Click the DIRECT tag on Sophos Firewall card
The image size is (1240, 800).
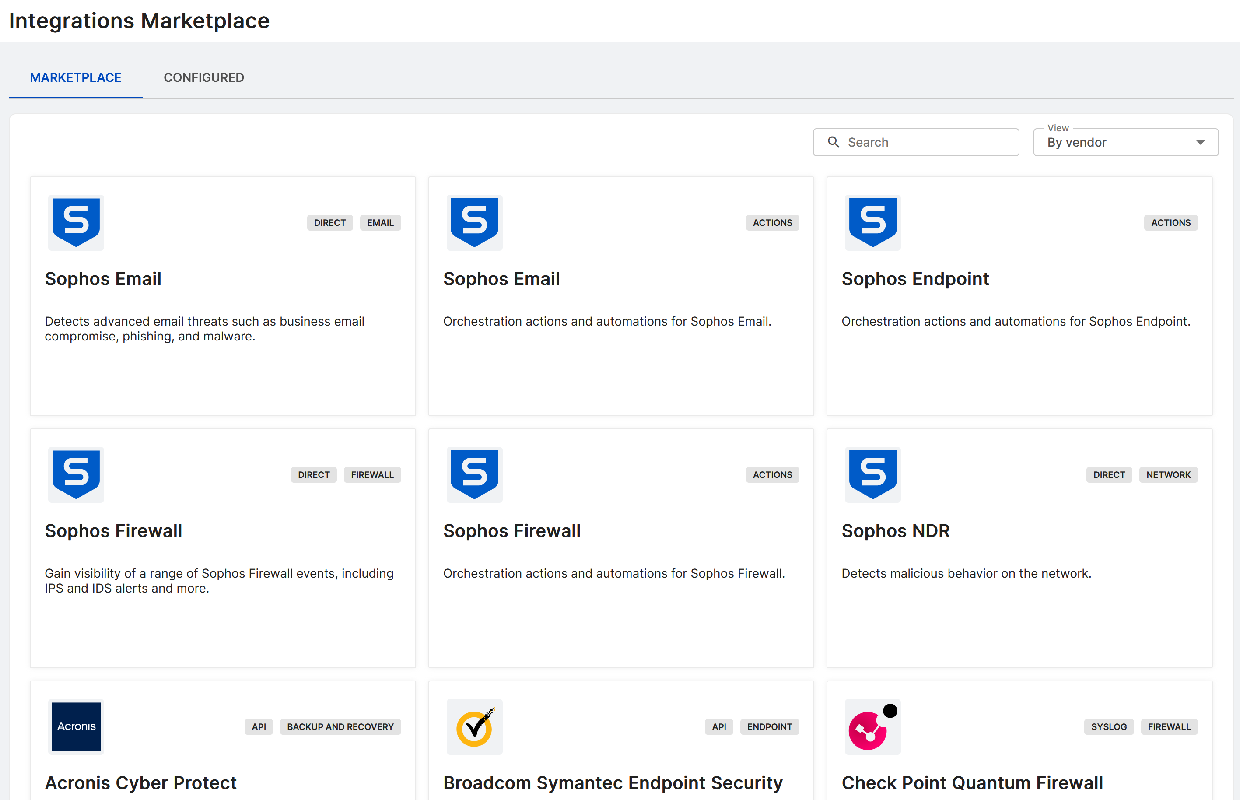pos(314,474)
